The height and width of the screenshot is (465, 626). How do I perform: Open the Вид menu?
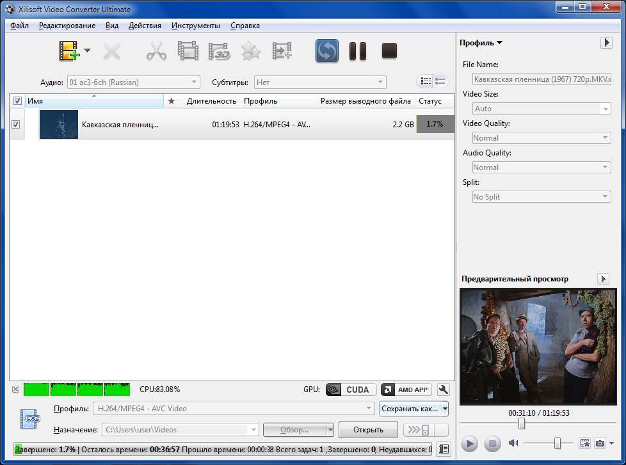pyautogui.click(x=112, y=26)
